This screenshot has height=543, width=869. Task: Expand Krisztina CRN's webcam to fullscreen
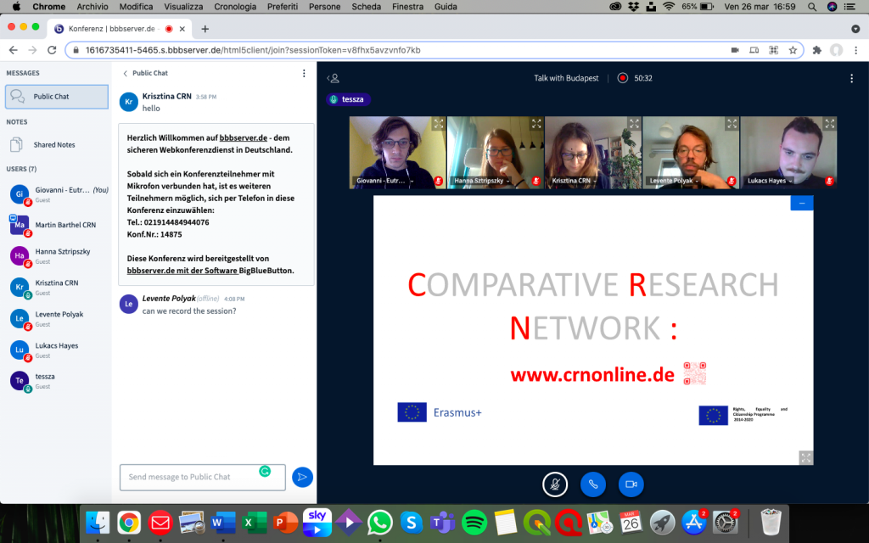[x=634, y=124]
